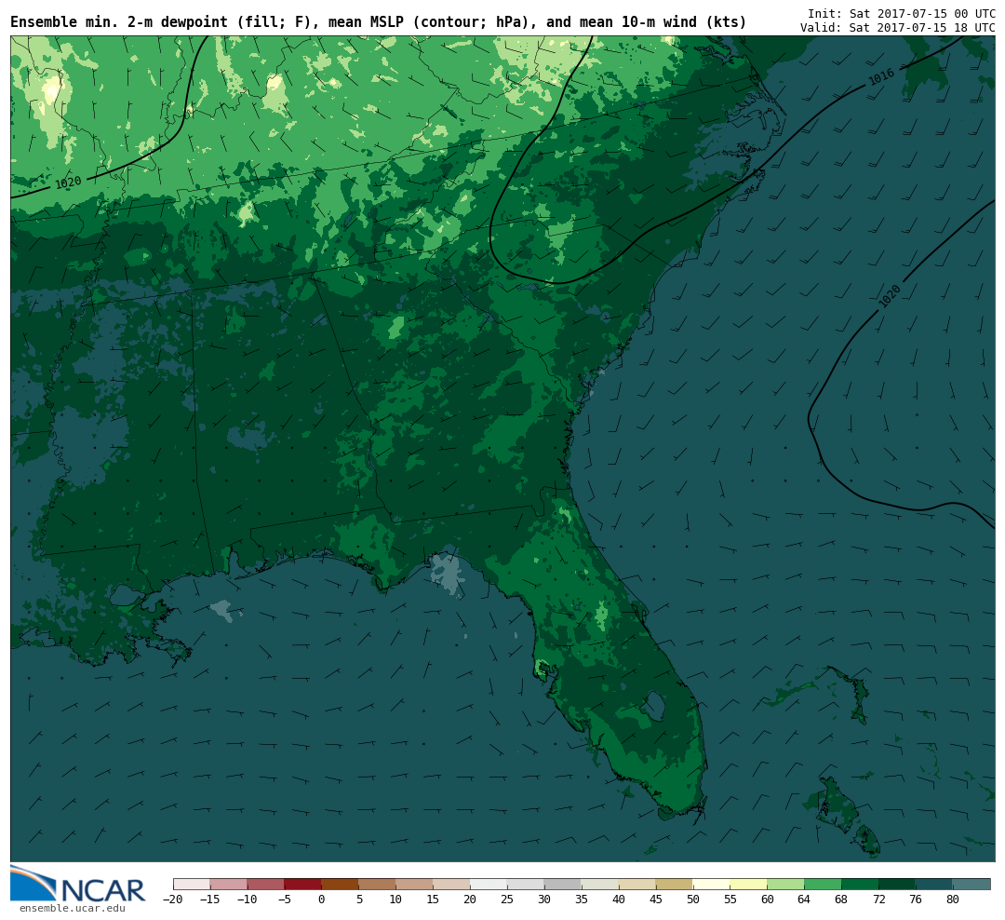Pick the dark green swatch between 72 and 76
This screenshot has height=920, width=1005.
point(898,884)
